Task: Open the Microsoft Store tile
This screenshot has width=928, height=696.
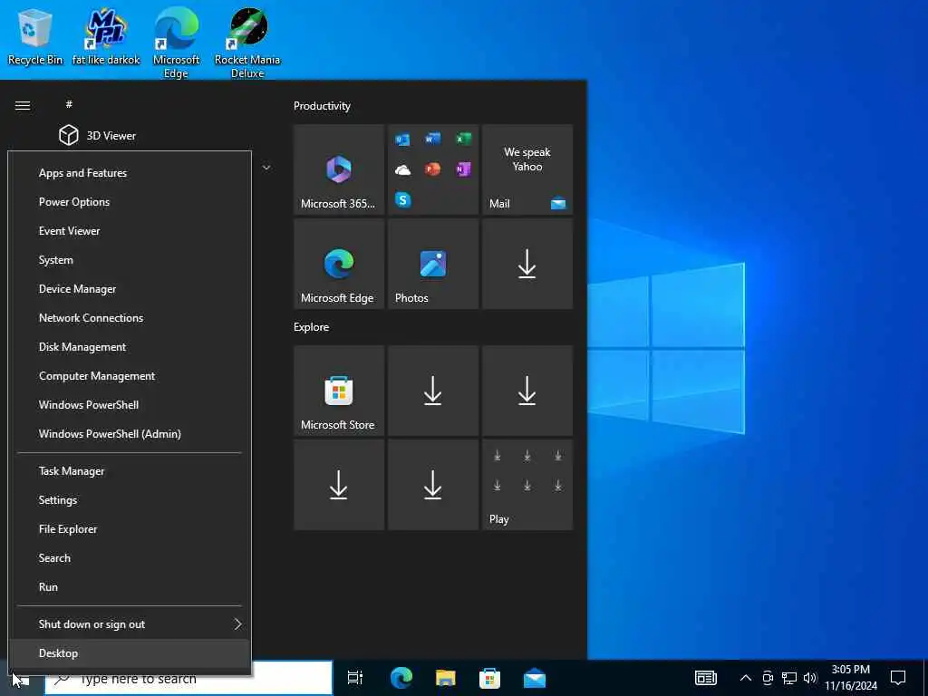Action: (x=339, y=391)
